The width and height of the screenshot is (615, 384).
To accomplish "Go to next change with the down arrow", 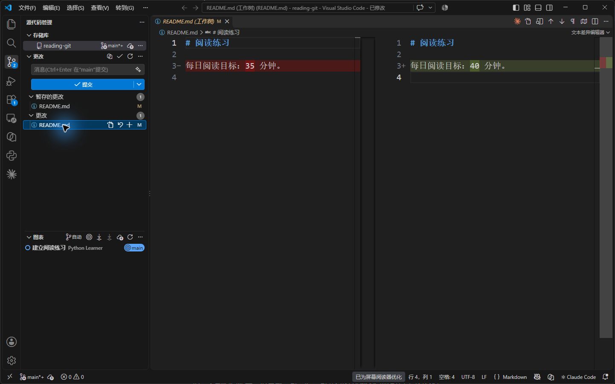I will 562,21.
